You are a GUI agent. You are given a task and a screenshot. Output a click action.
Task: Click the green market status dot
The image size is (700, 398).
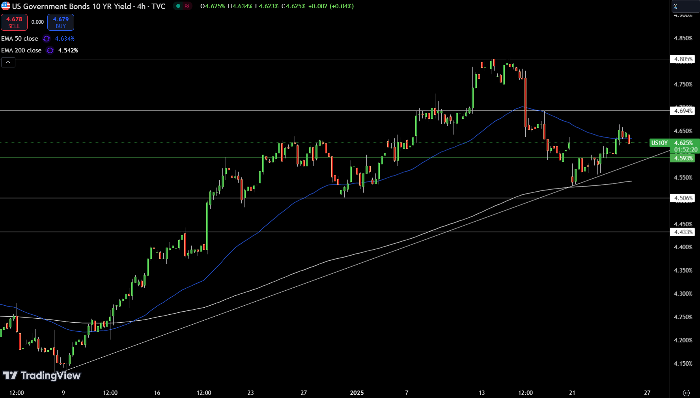(x=178, y=6)
